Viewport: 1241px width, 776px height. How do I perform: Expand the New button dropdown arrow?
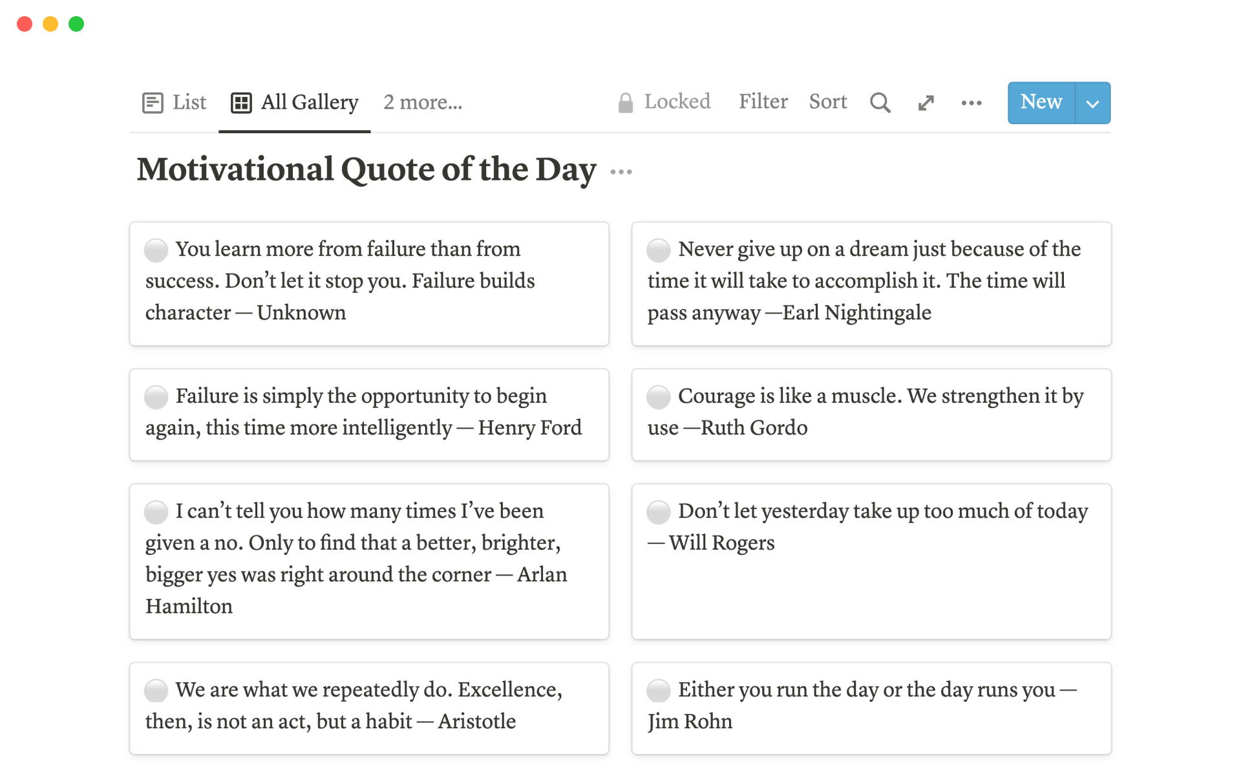click(1092, 103)
